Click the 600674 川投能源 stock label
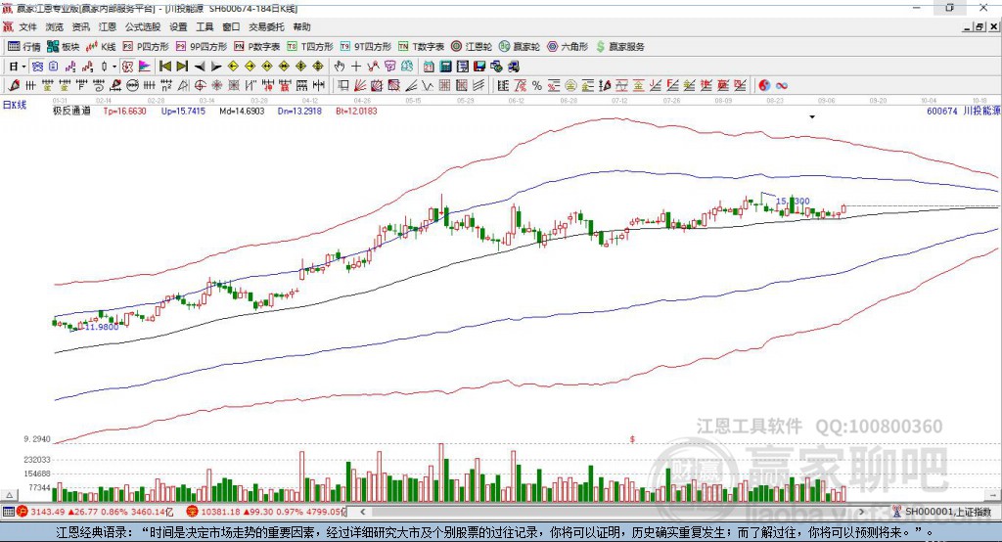The height and width of the screenshot is (542, 1002). (x=963, y=111)
